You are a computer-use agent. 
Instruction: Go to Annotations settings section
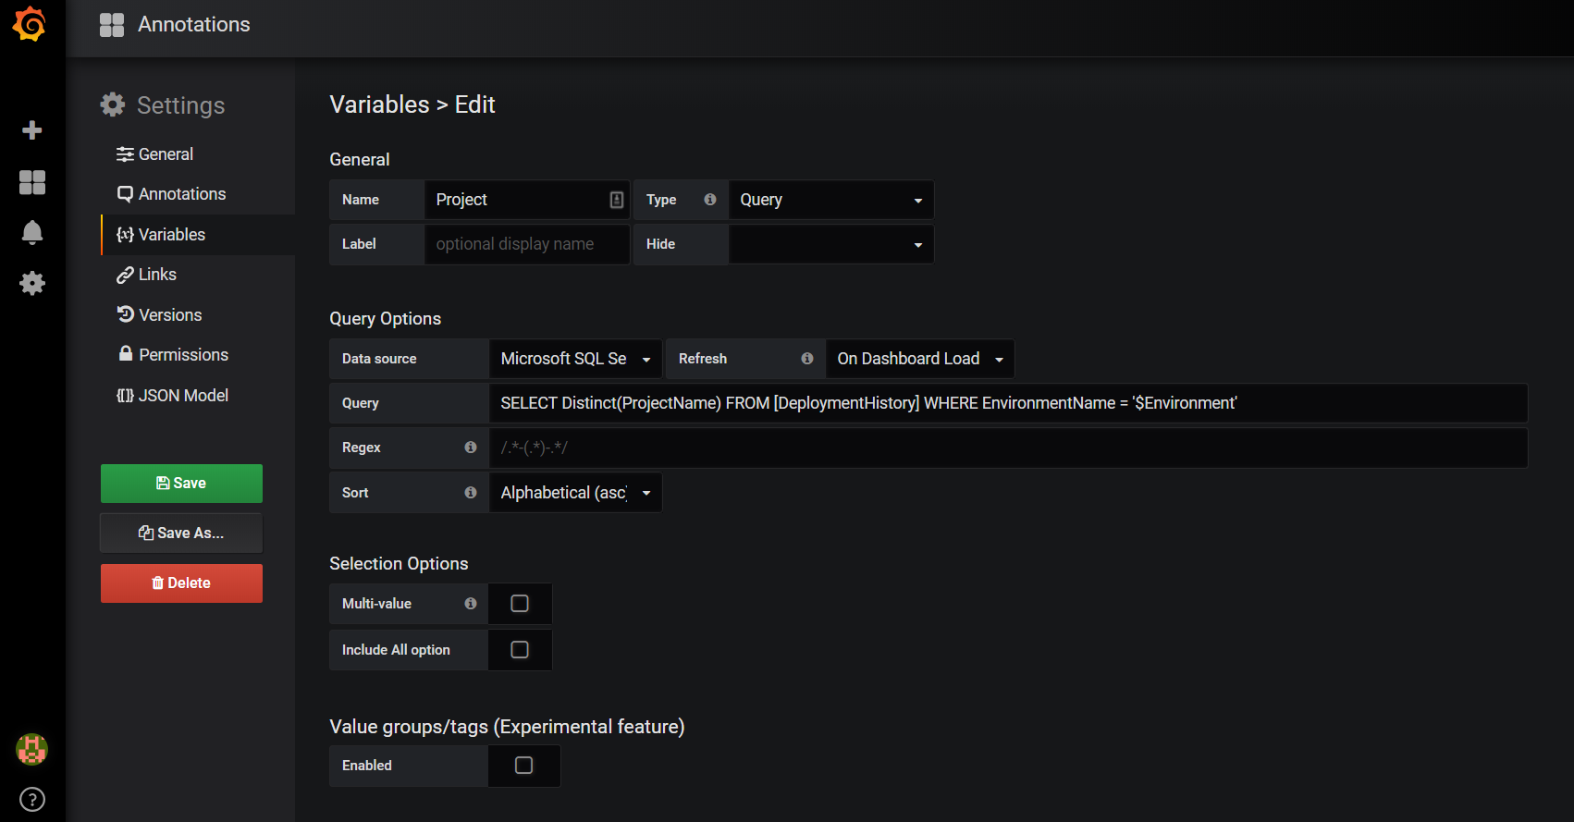coord(181,194)
